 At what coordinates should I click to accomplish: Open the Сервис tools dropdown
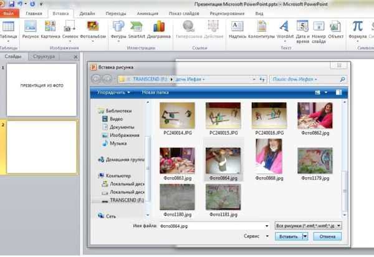256,236
